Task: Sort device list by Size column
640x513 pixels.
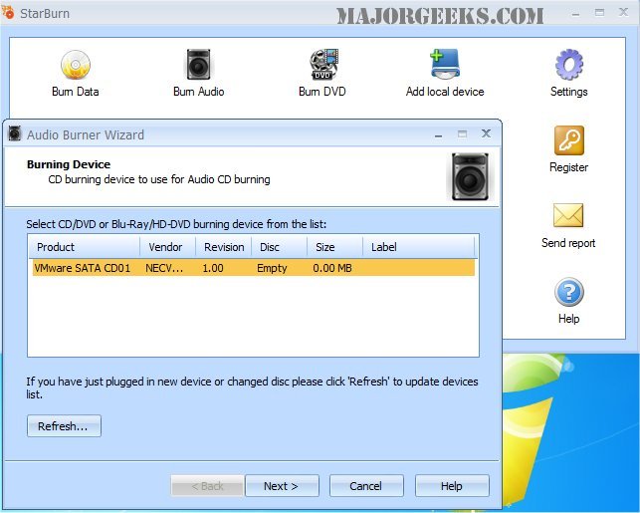Action: point(334,247)
